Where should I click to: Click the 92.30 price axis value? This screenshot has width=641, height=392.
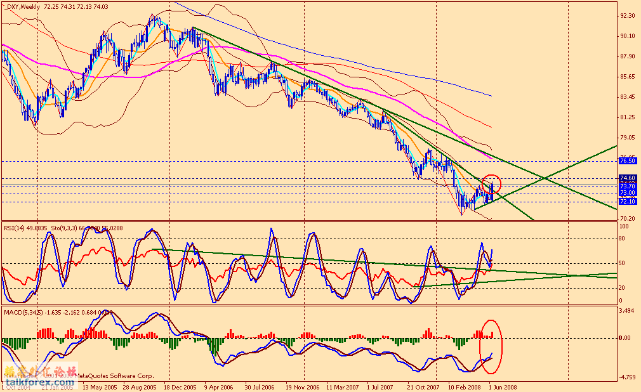[628, 15]
